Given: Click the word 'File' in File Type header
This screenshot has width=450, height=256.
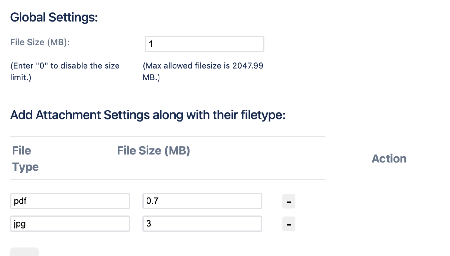Looking at the screenshot, I should coord(21,151).
